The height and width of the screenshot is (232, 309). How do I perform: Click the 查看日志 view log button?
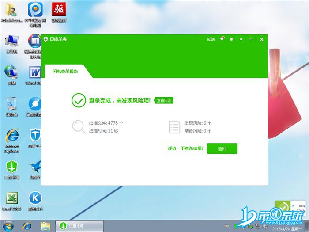coord(164,101)
